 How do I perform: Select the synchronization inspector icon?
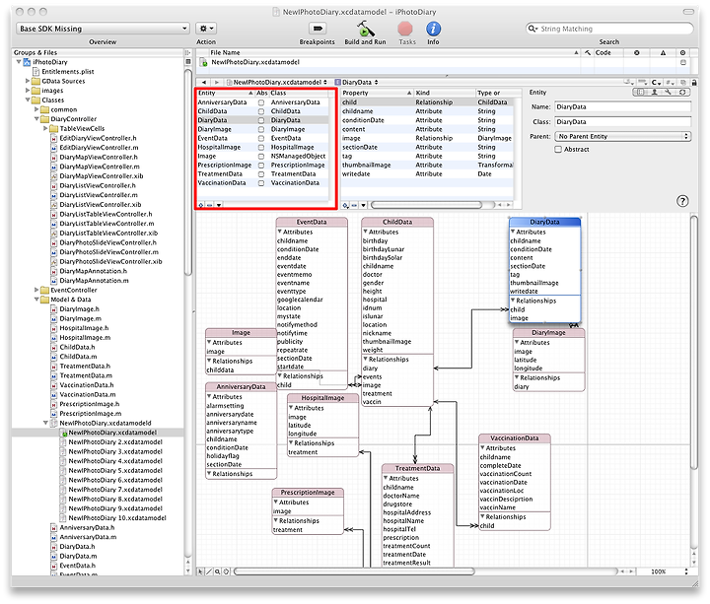click(x=682, y=93)
